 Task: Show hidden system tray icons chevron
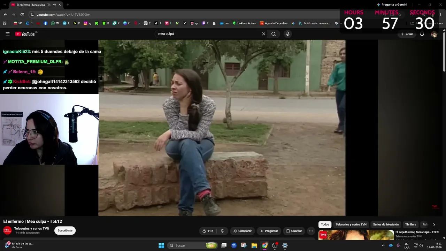383,245
